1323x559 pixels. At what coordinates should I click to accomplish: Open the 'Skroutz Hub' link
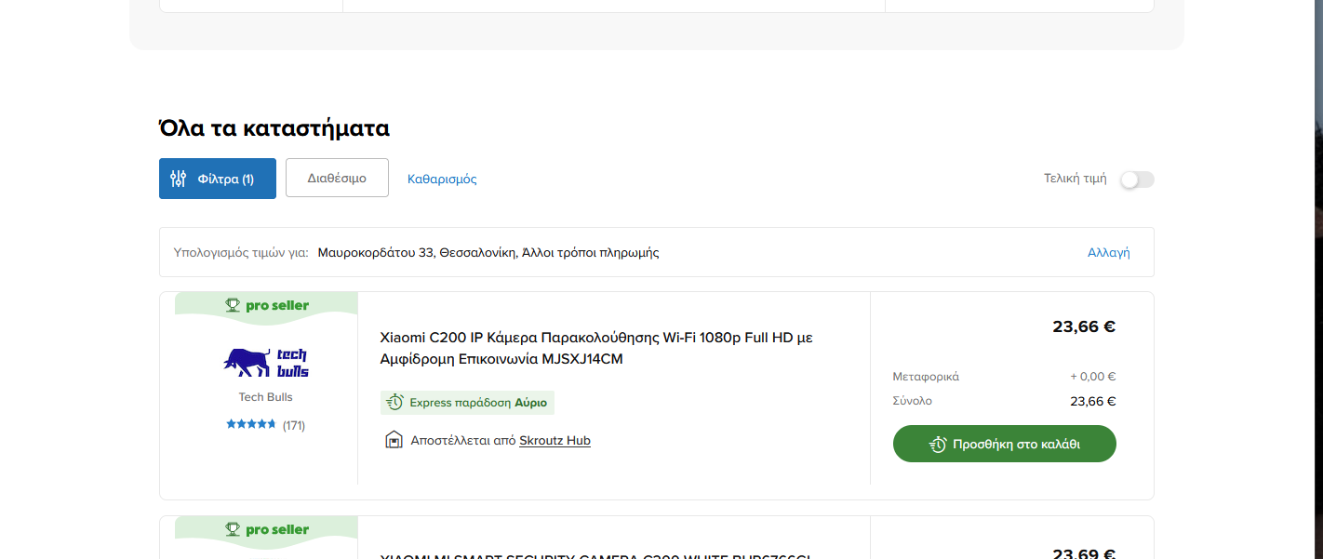point(555,440)
